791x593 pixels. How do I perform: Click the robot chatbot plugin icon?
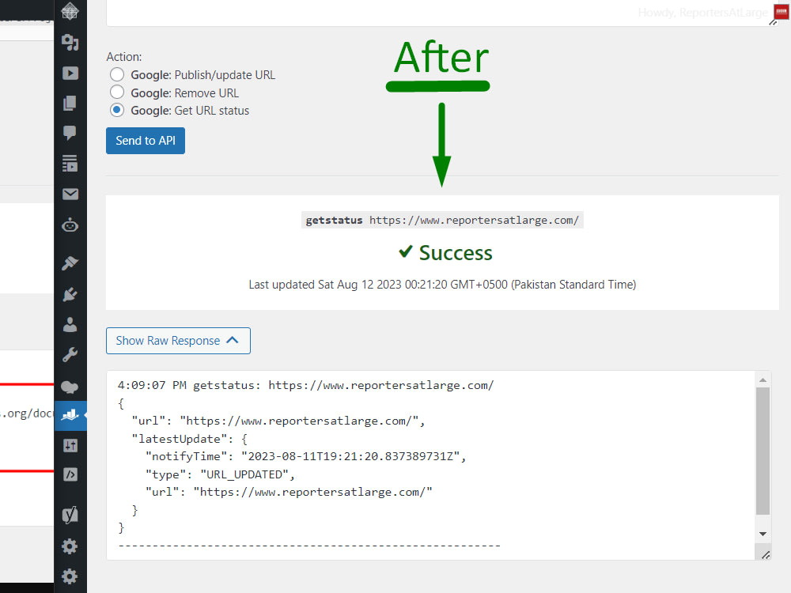tap(70, 225)
